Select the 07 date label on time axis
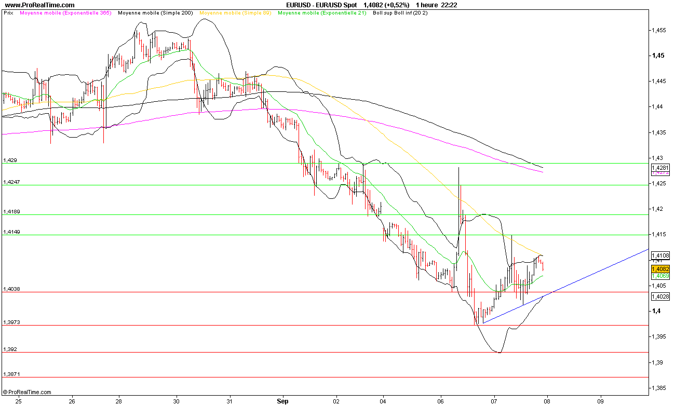This screenshot has width=675, height=405. click(x=494, y=401)
